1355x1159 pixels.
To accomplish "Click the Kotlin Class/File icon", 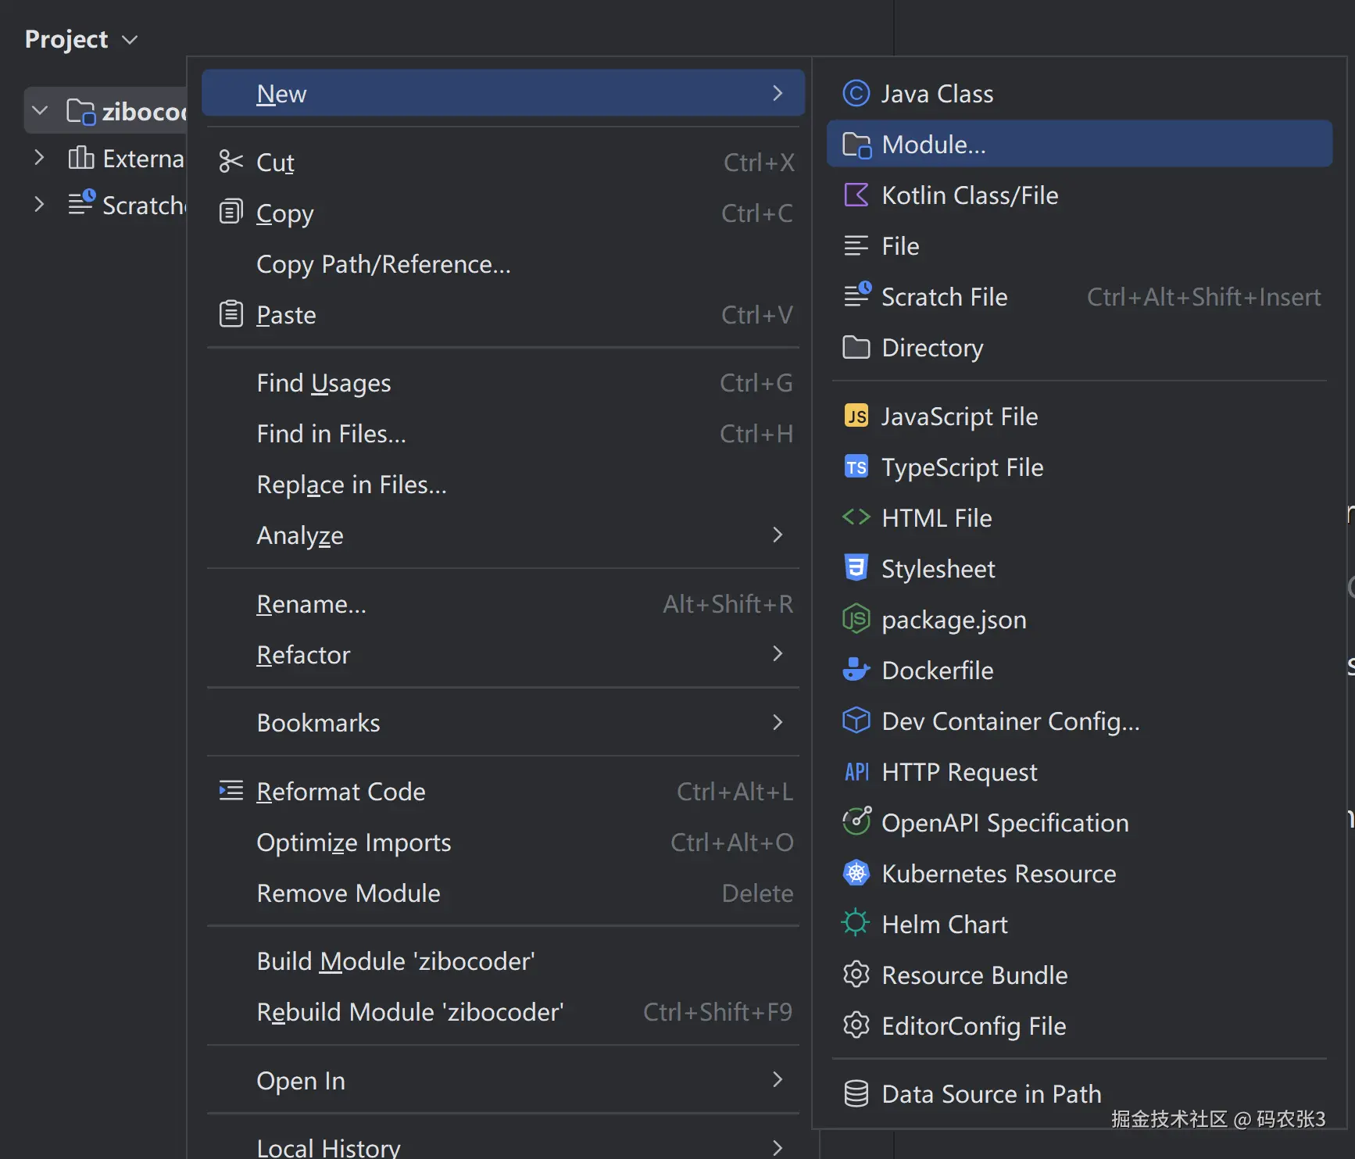I will pyautogui.click(x=856, y=195).
